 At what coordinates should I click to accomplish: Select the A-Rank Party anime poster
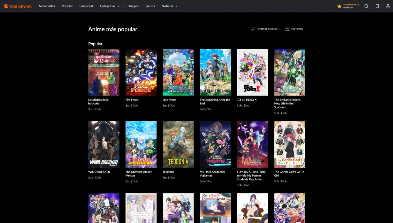[x=253, y=144]
